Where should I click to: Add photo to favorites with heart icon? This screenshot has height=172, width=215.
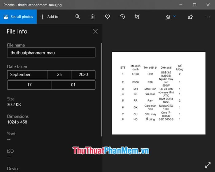(x=107, y=17)
